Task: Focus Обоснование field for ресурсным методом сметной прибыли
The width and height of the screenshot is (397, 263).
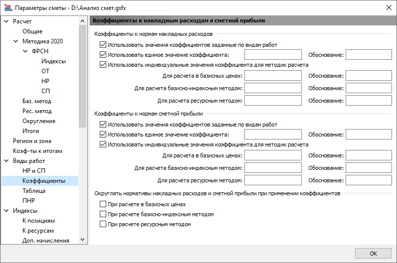Action: point(369,180)
